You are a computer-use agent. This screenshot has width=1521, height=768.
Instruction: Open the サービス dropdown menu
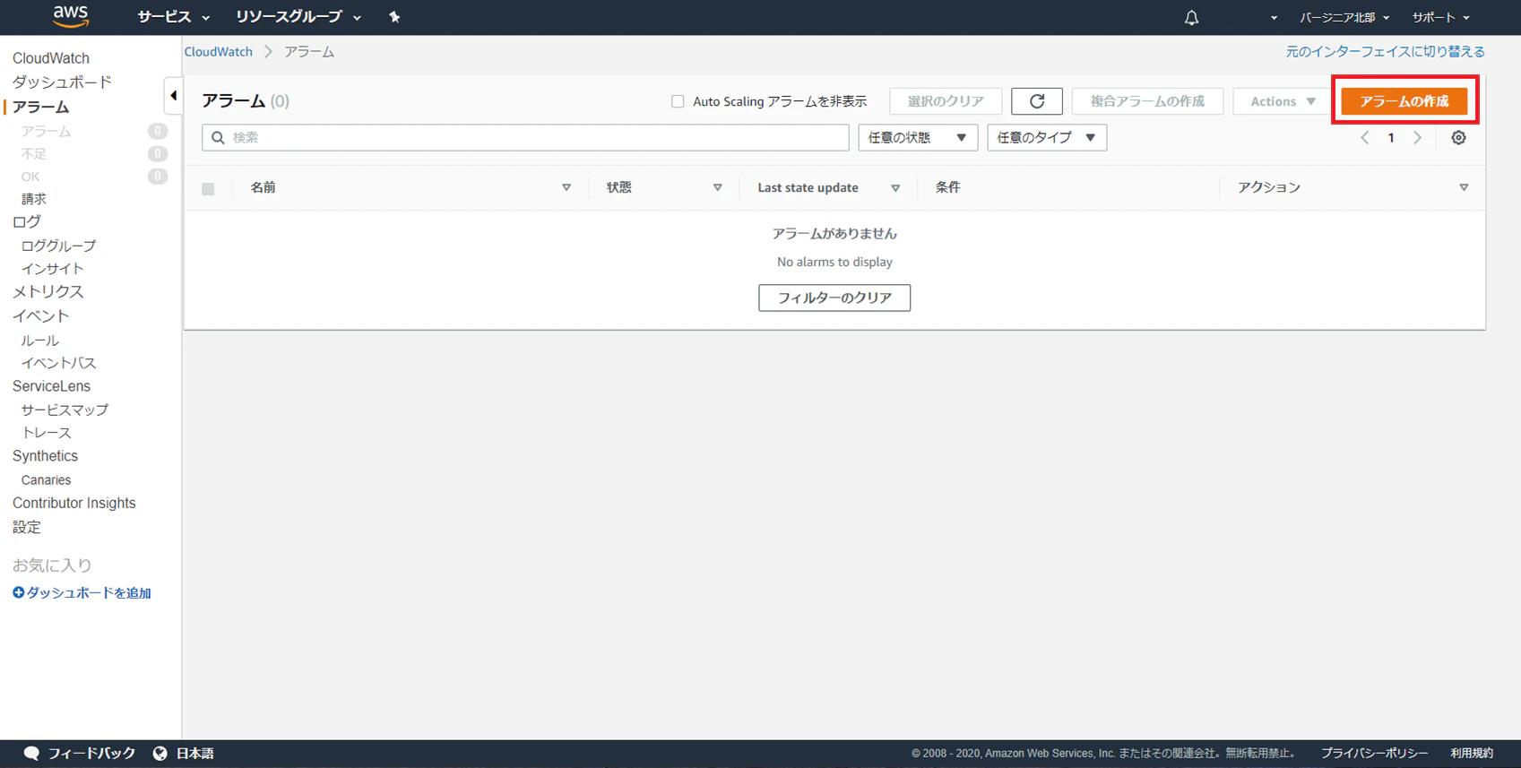click(173, 17)
